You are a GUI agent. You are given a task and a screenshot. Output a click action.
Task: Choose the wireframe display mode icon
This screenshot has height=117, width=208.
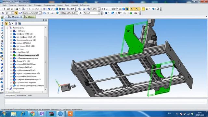coord(113,9)
